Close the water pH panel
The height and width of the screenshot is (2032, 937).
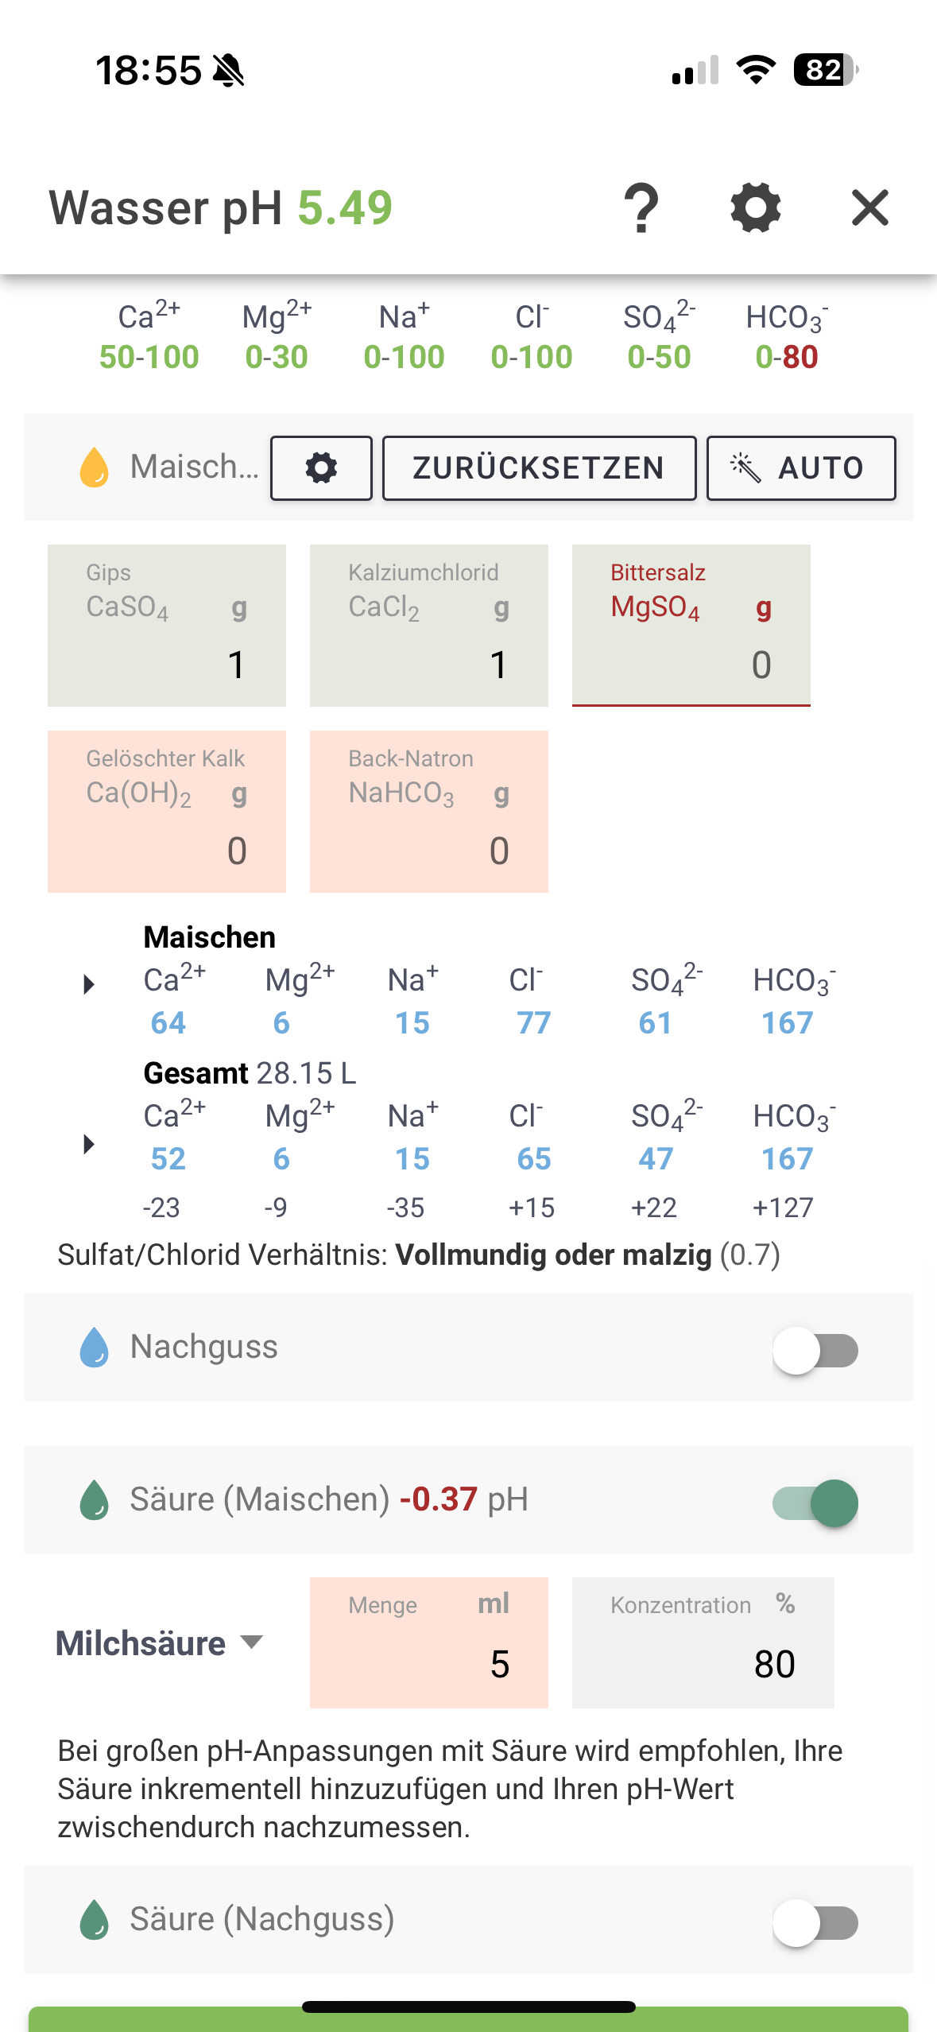coord(869,208)
